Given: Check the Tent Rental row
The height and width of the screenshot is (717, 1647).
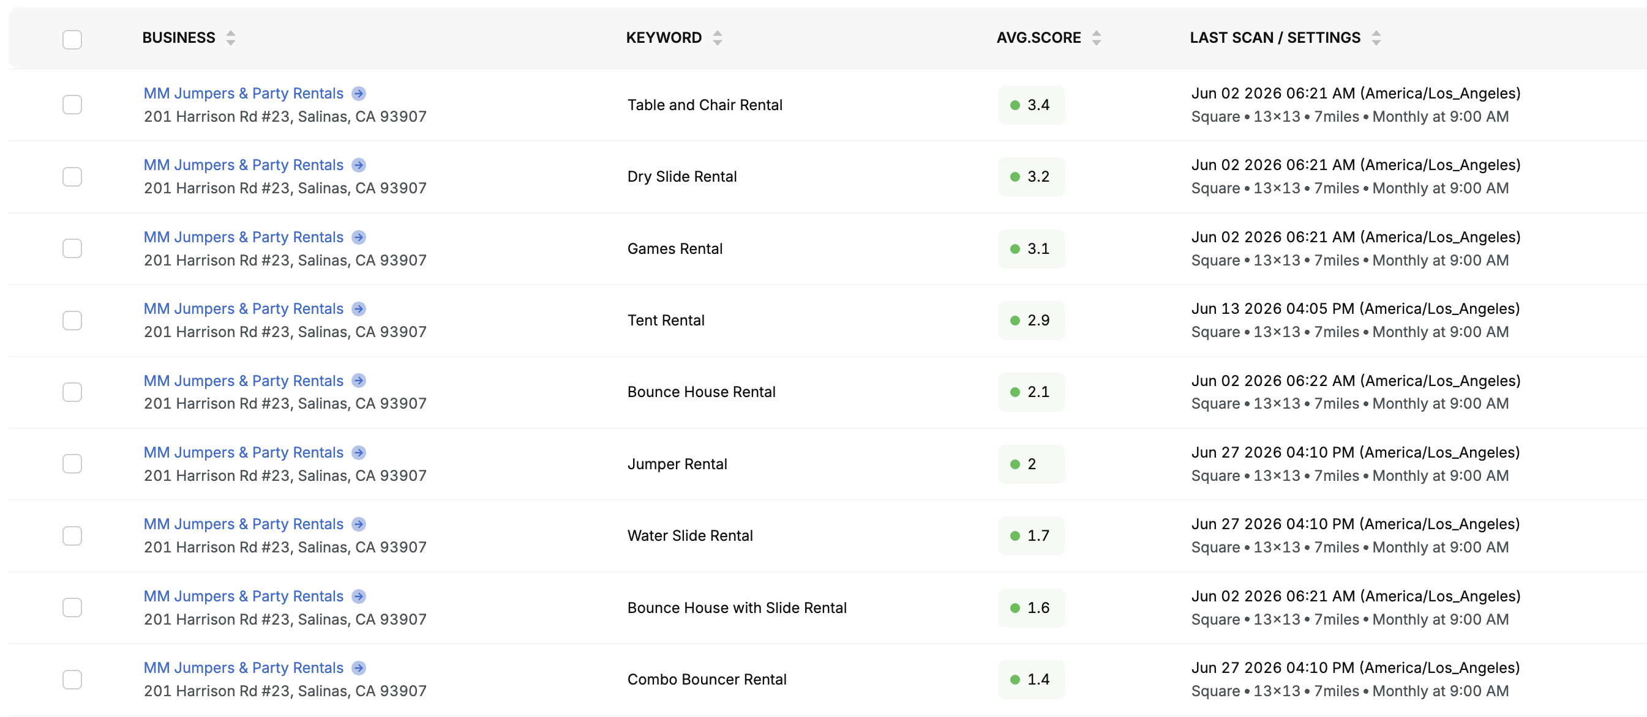Looking at the screenshot, I should pos(72,320).
